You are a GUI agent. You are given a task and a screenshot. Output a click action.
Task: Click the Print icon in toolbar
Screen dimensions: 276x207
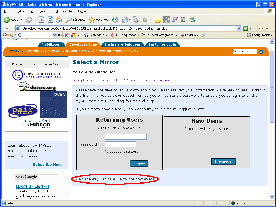point(136,20)
